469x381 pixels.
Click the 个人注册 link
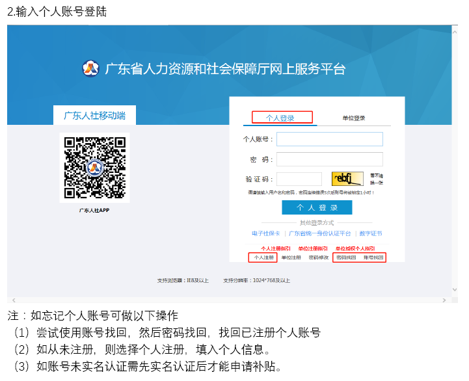pos(264,257)
